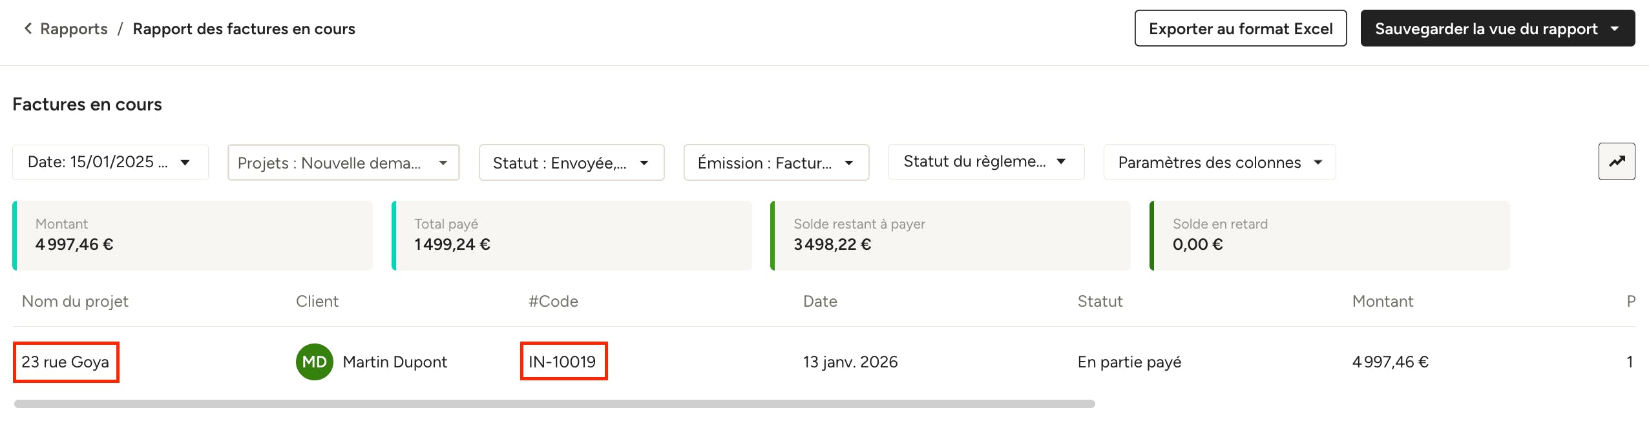
Task: Click Sauvegarder la vue du rapport
Action: pos(1486,28)
